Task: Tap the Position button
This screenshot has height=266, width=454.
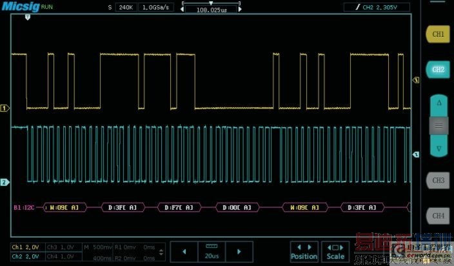Action: coord(304,252)
